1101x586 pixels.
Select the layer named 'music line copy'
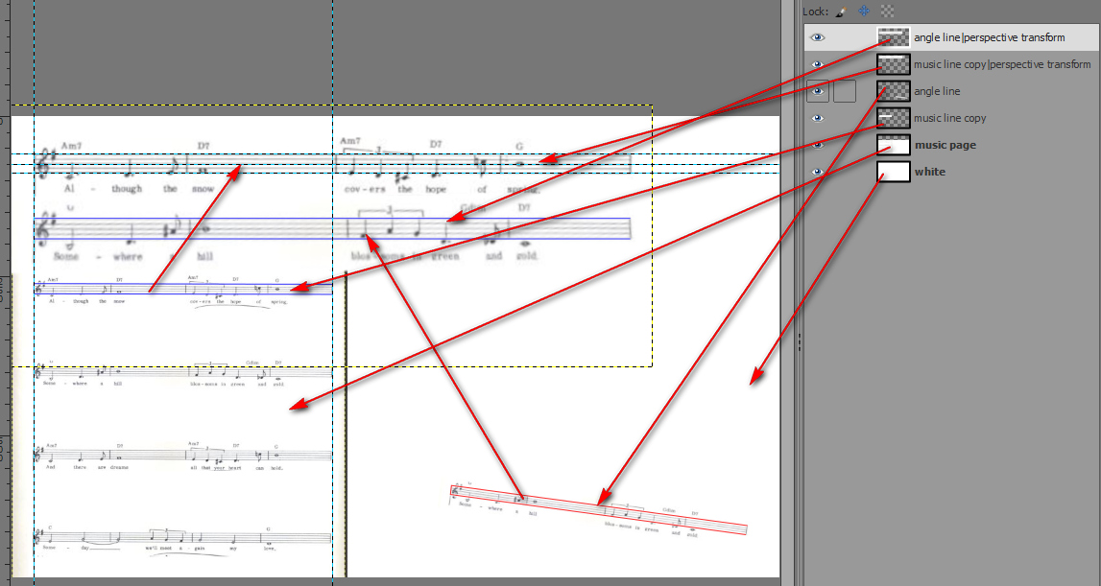(949, 118)
